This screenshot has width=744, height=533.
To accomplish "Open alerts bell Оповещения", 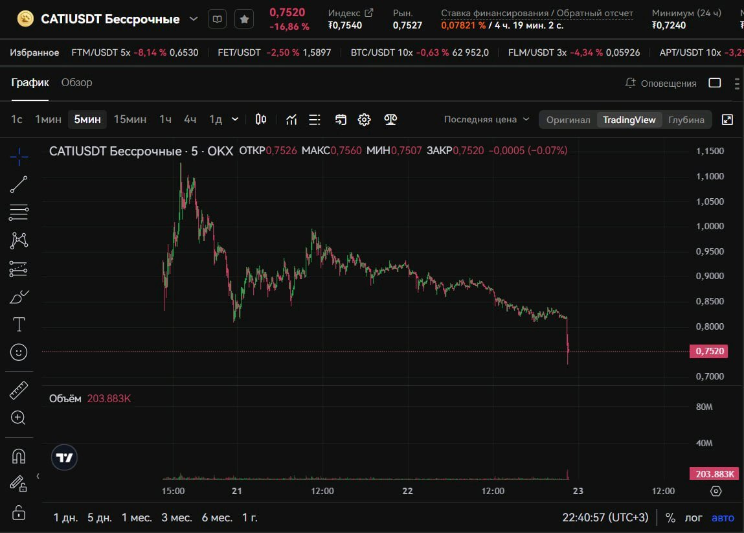I will point(661,83).
